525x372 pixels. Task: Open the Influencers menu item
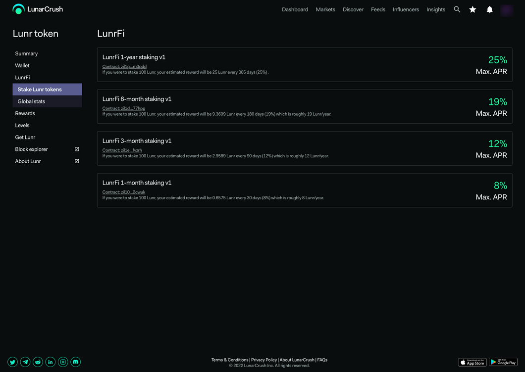pyautogui.click(x=406, y=9)
